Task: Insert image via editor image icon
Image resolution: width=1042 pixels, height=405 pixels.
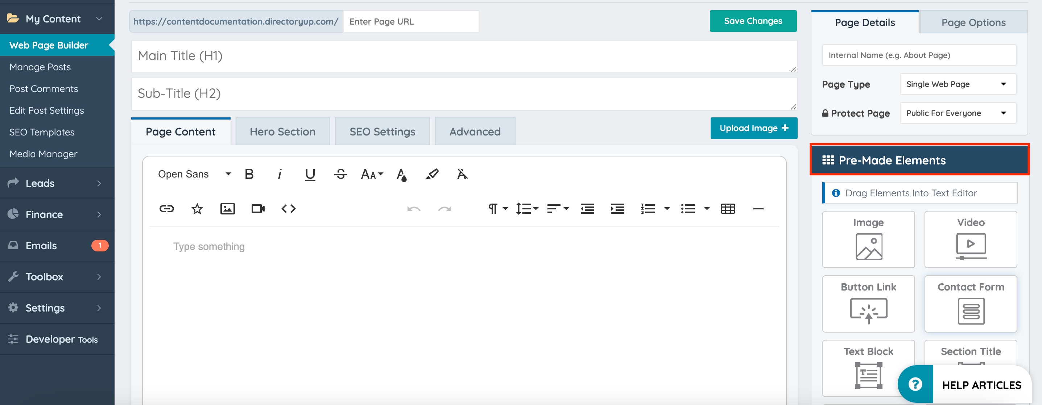Action: (227, 209)
